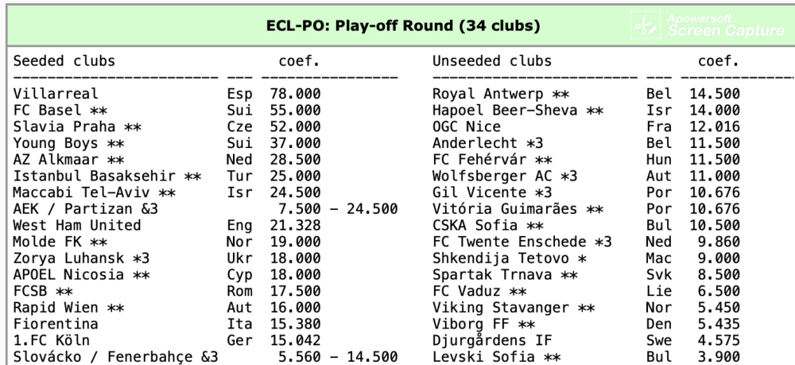
Task: Click the Apowersoft scissors logo icon
Action: click(x=646, y=25)
